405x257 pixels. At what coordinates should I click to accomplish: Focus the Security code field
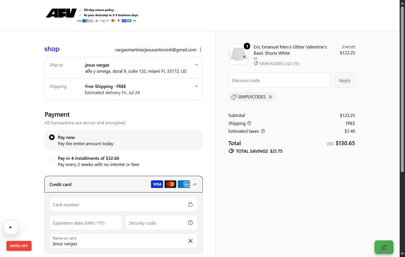(x=162, y=223)
